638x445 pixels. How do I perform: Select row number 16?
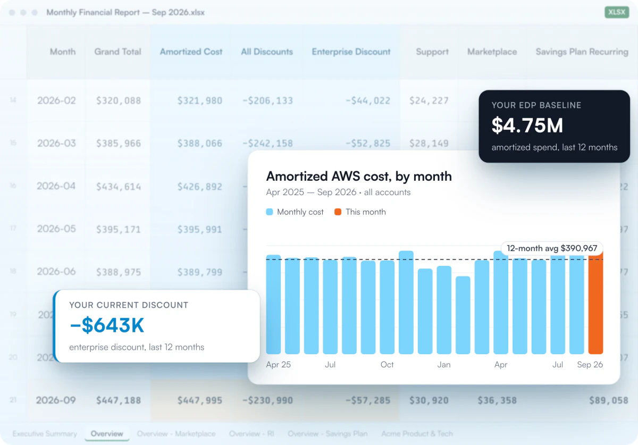13,186
